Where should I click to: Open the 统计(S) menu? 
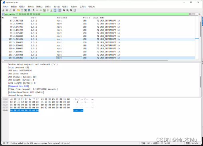57,7
